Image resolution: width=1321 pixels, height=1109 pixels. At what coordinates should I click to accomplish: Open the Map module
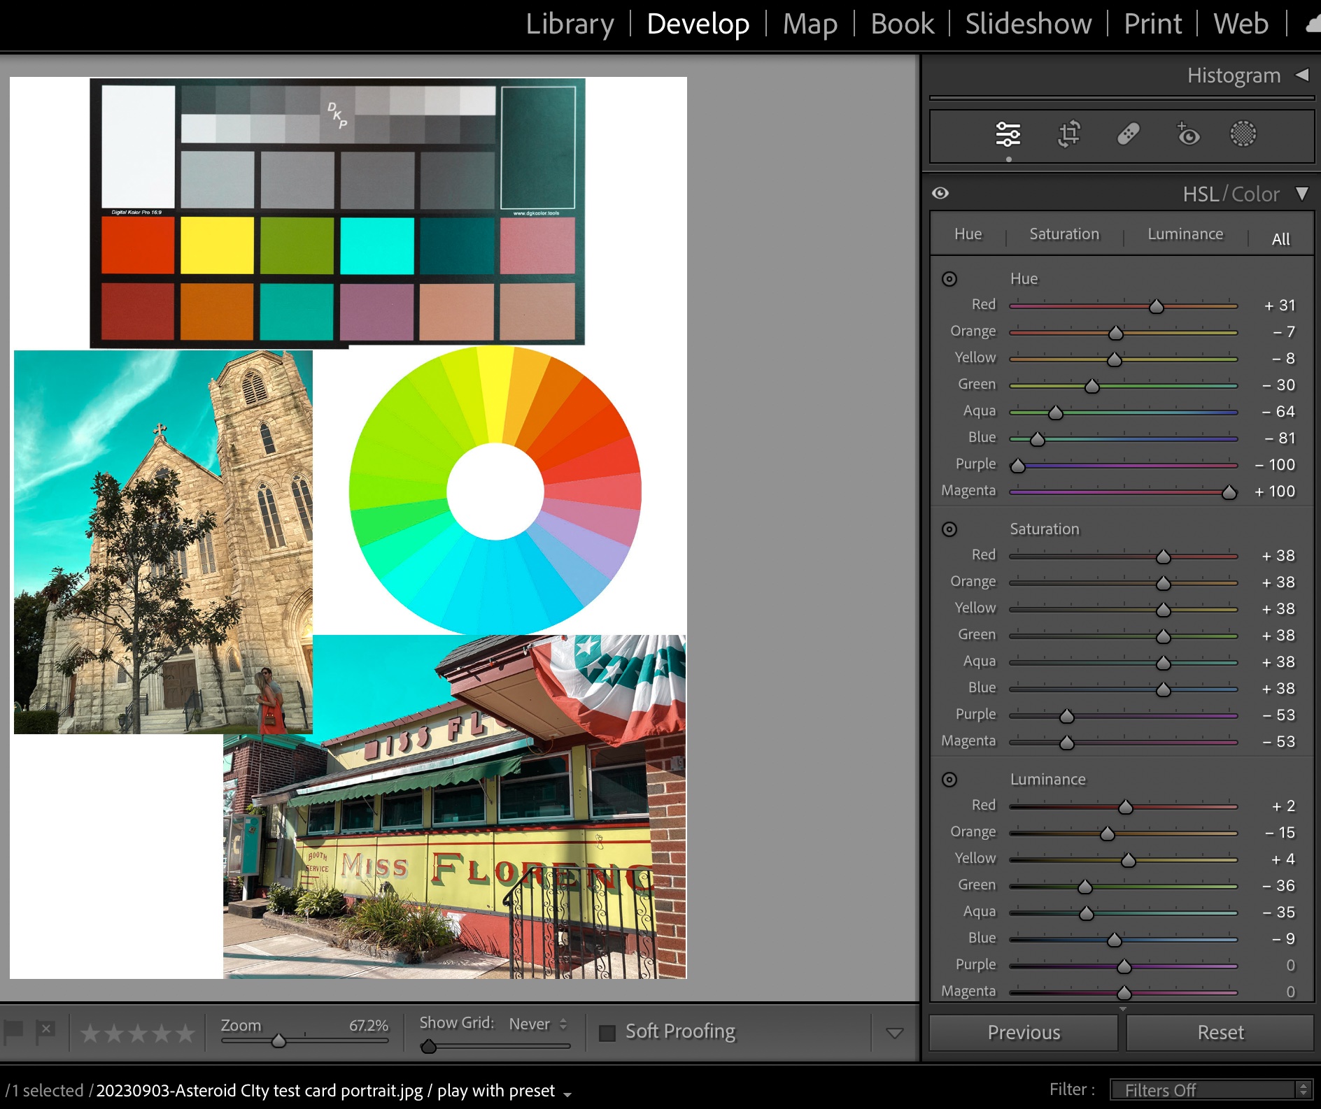point(810,24)
